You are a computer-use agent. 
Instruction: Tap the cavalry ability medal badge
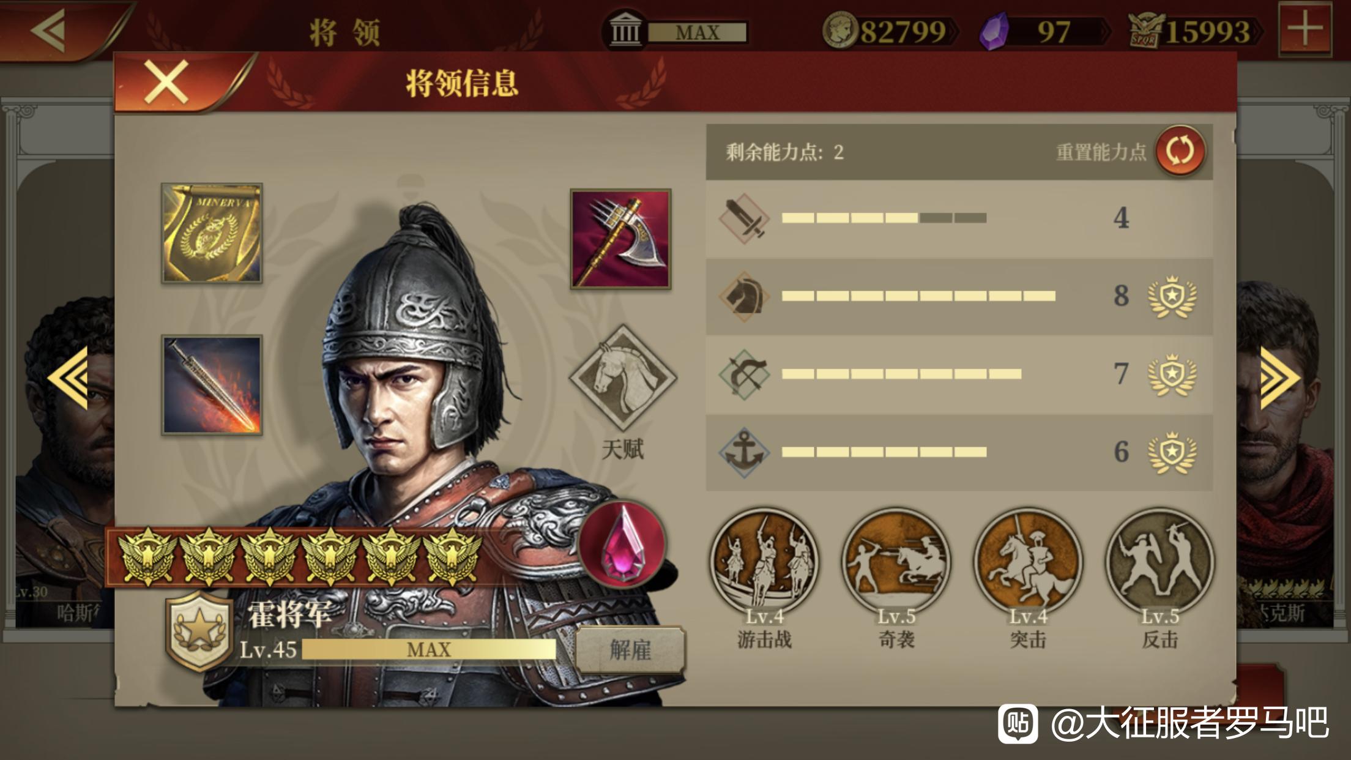(x=1172, y=297)
